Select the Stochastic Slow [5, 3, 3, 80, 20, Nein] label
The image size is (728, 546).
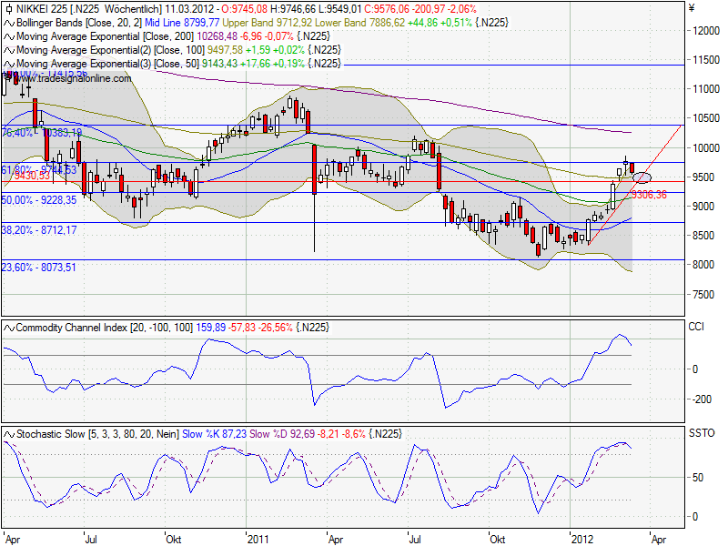coord(98,435)
